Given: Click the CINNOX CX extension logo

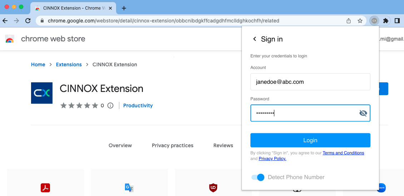Looking at the screenshot, I should [x=42, y=93].
